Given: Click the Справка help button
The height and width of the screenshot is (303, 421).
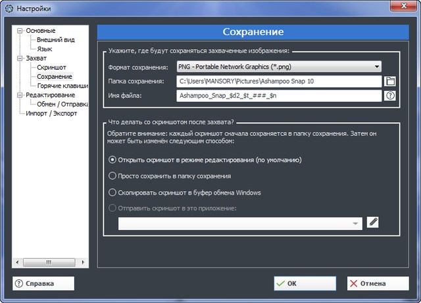Looking at the screenshot, I should point(43,283).
